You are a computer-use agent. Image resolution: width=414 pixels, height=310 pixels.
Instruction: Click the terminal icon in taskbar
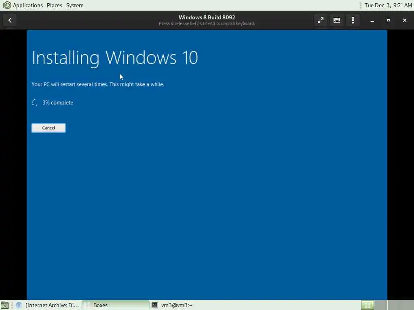click(x=155, y=305)
